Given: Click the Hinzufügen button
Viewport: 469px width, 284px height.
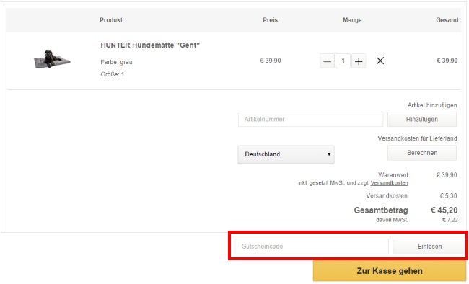Looking at the screenshot, I should (x=422, y=119).
